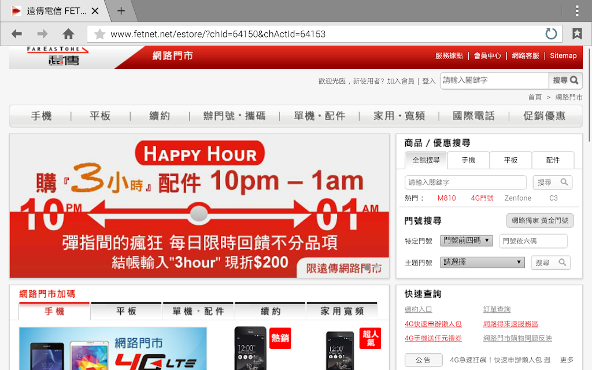Screen dimensions: 592x370
Task: Open the browser three-dot menu
Action: click(577, 11)
